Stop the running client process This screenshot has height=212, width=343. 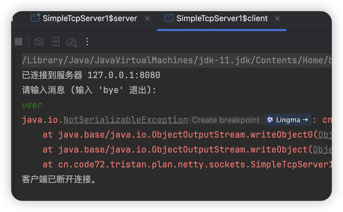(19, 42)
